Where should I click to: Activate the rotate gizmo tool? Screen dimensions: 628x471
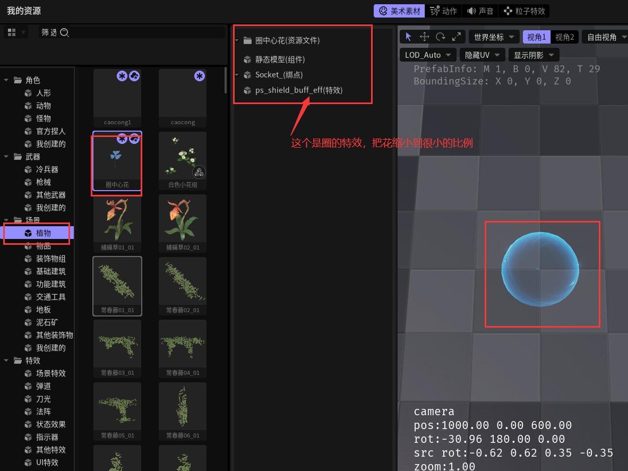(441, 37)
